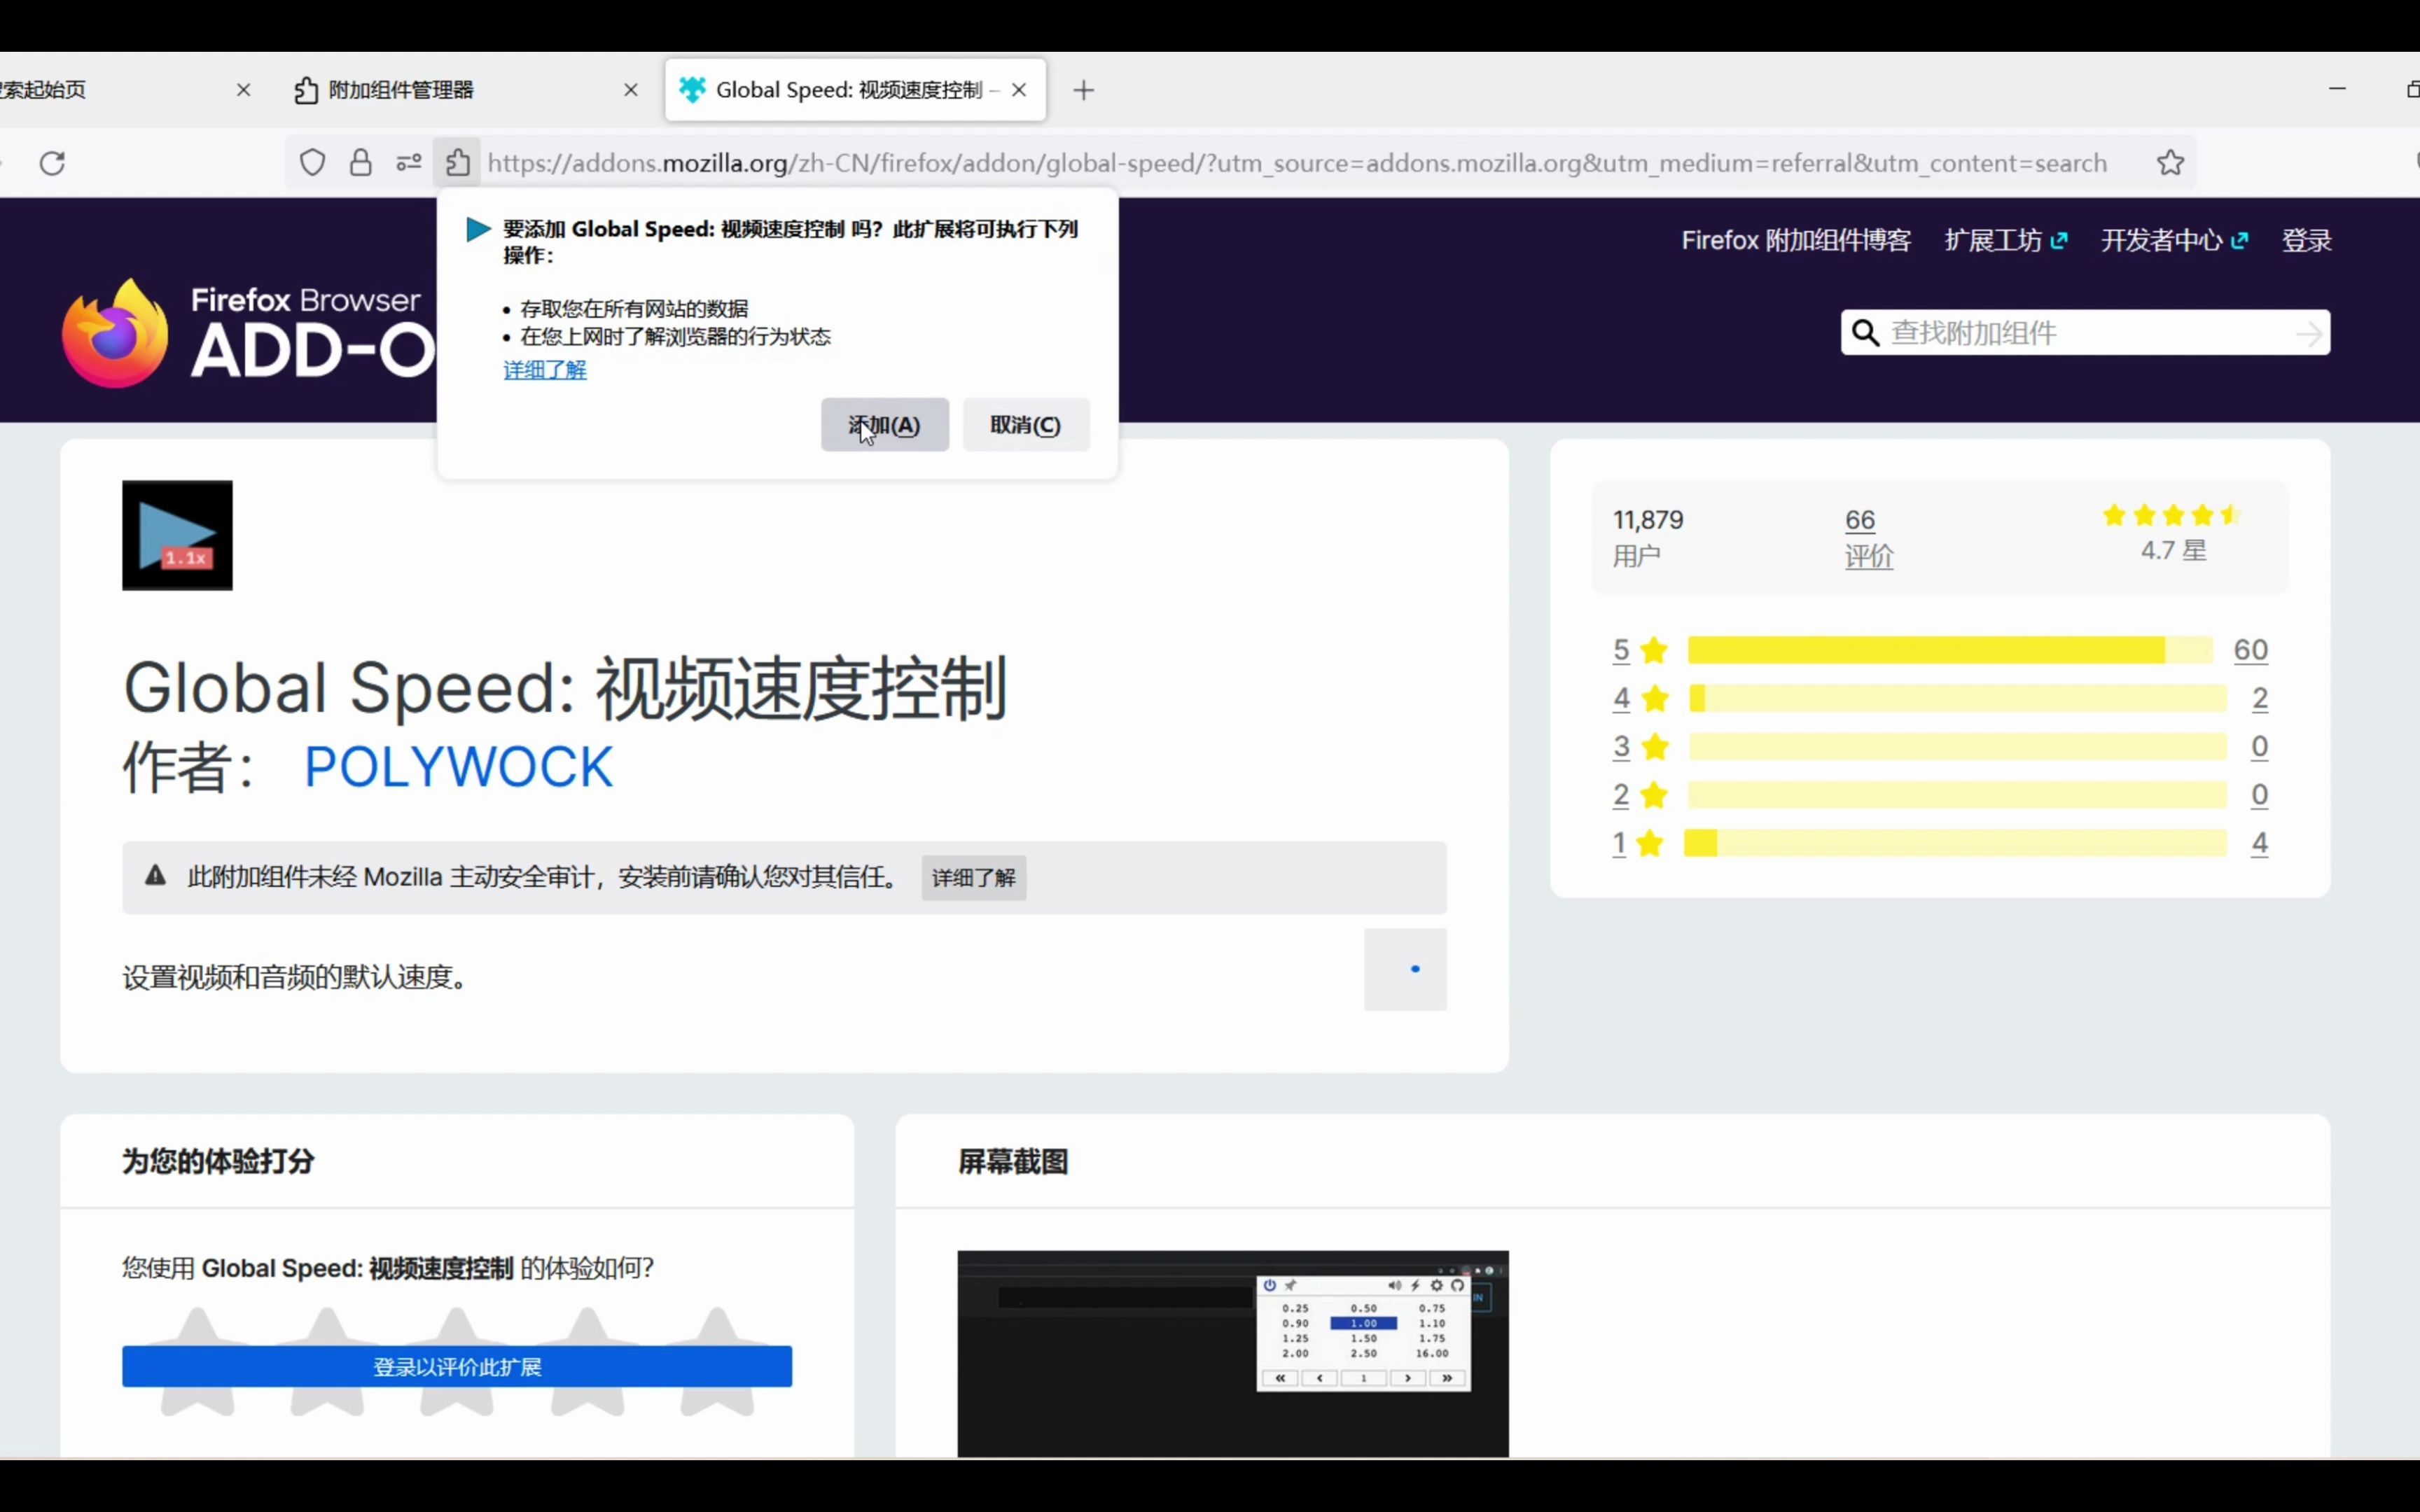Click 设置视频和音频的默认速度 description
This screenshot has width=2420, height=1512.
tap(295, 977)
